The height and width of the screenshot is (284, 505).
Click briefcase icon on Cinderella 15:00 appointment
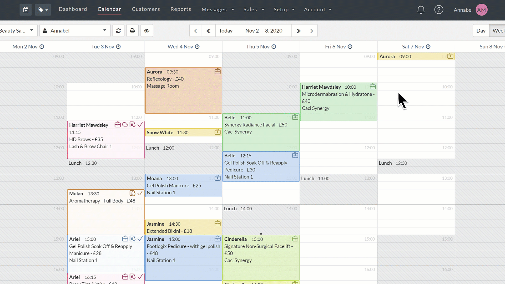[x=295, y=239]
